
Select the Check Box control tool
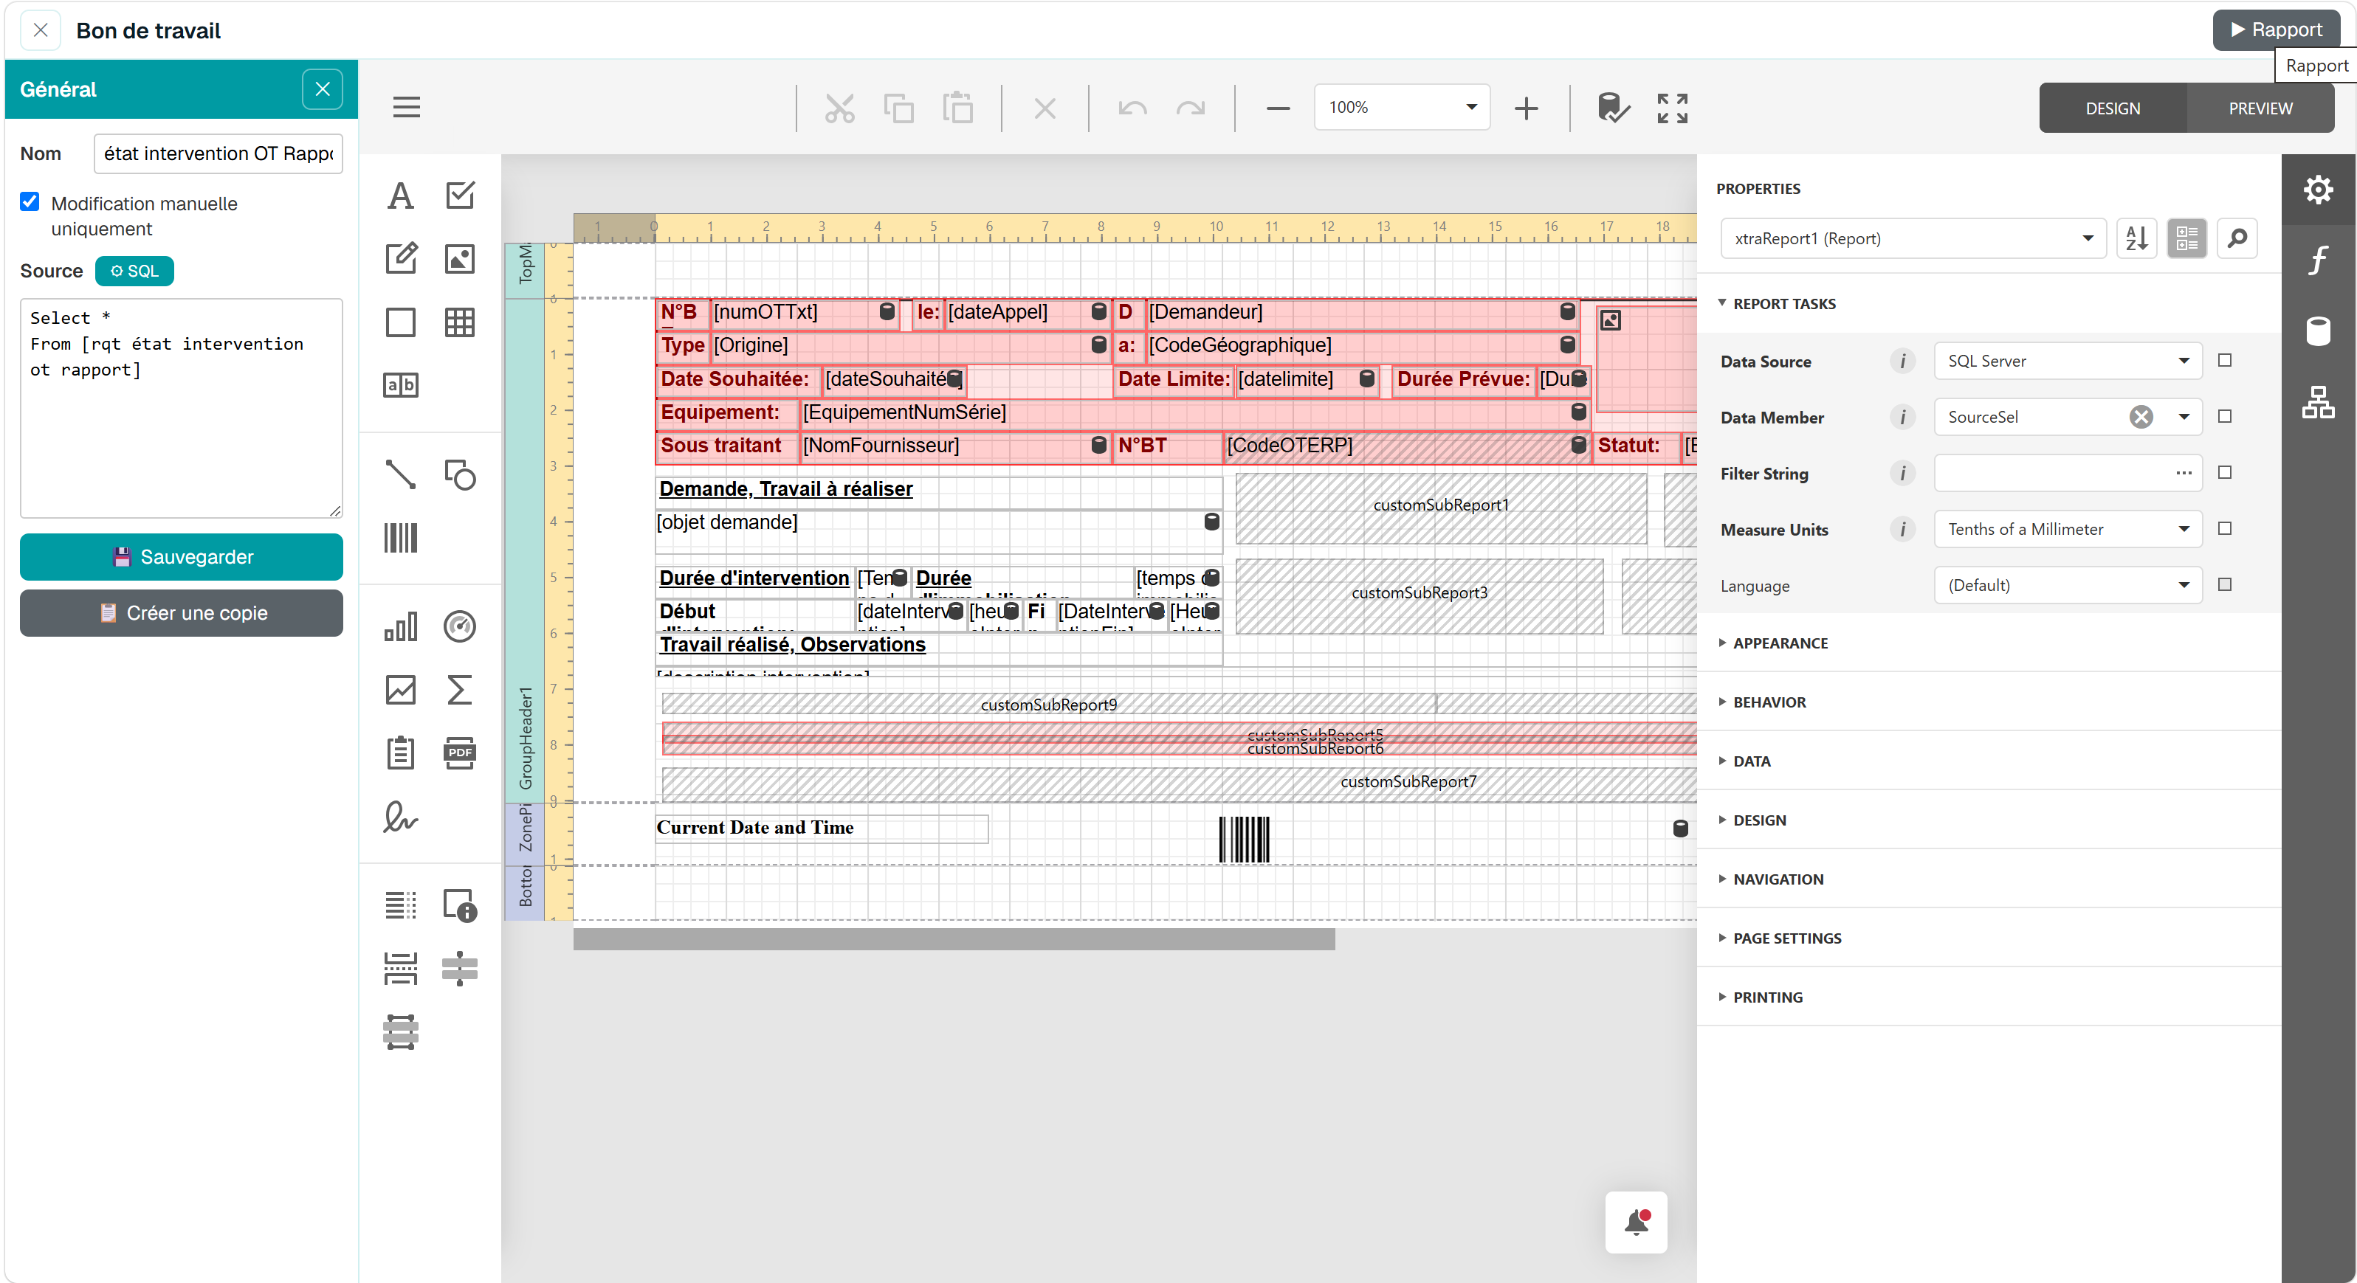pyautogui.click(x=459, y=196)
